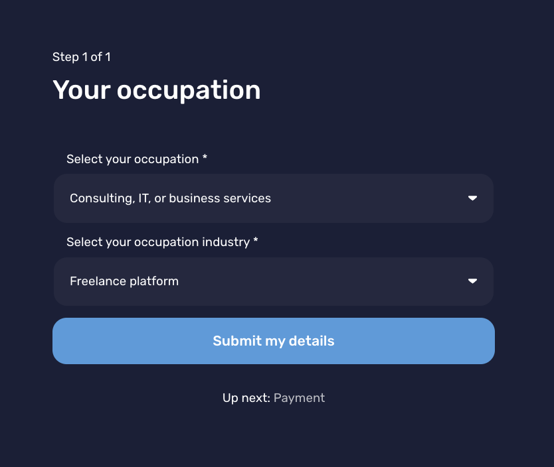The image size is (554, 467).
Task: Click the 'Step 1 of 1' indicator
Action: (82, 57)
